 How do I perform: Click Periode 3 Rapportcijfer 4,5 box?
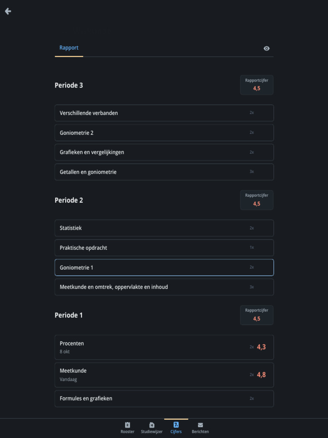256,85
